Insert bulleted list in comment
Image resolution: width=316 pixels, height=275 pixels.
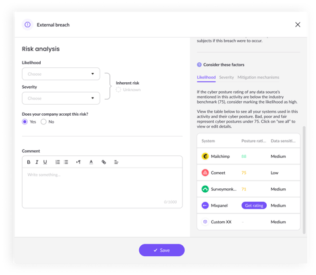point(66,162)
